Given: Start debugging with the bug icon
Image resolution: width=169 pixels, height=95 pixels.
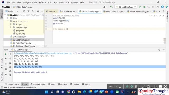Looking at the screenshot, I should tap(144, 7).
